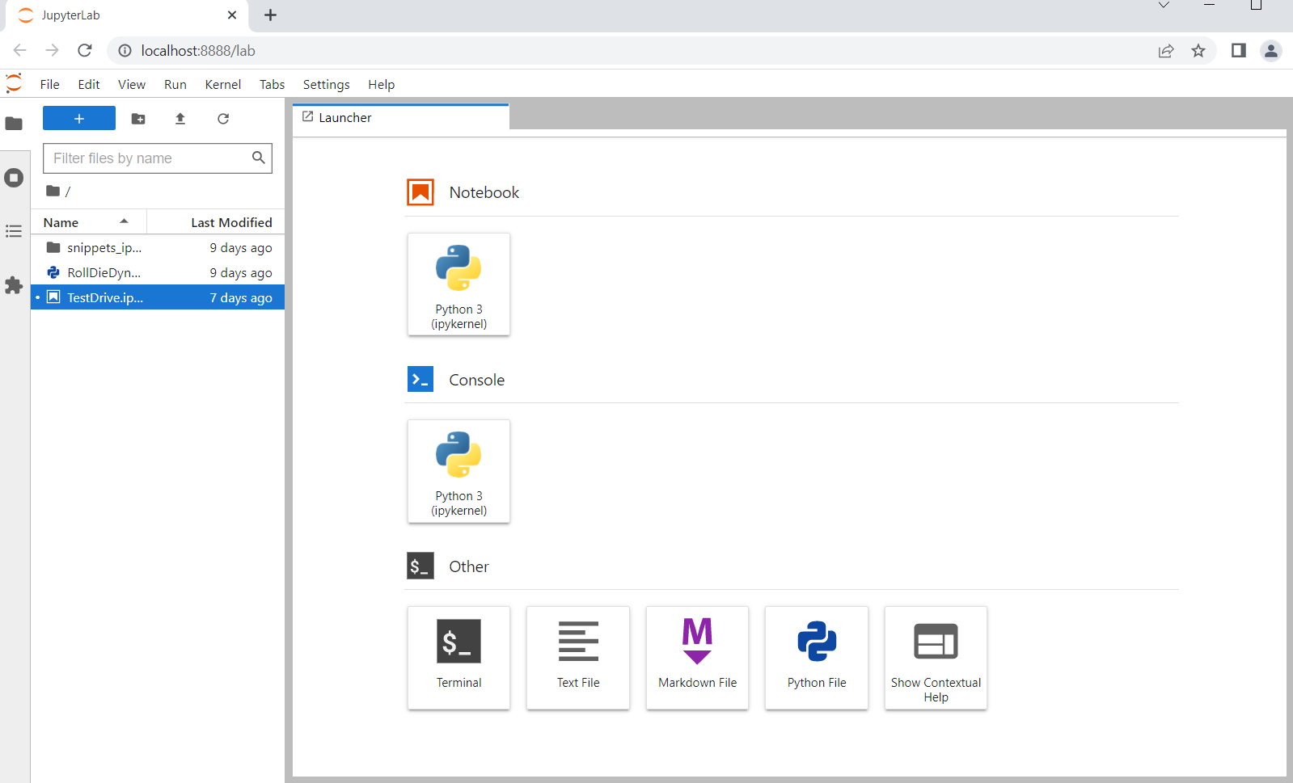
Task: Open the Run menu
Action: coord(175,84)
